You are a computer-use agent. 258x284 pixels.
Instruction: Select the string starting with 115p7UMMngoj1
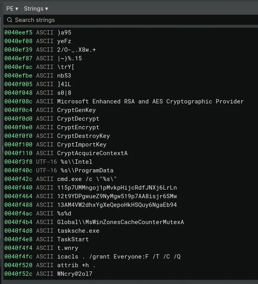(117, 188)
